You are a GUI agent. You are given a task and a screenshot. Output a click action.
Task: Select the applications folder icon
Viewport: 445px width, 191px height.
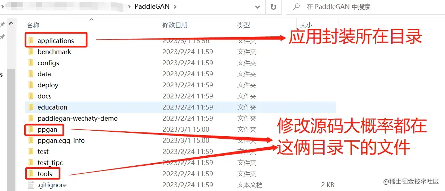pyautogui.click(x=31, y=41)
